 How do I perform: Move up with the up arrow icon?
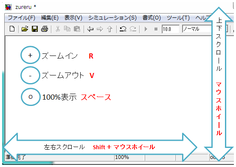(x=110, y=29)
